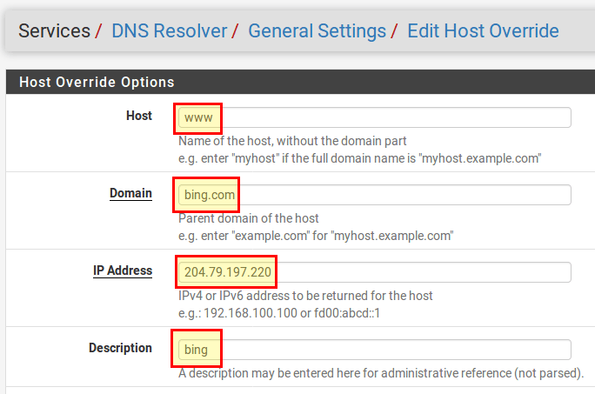Screen dimensions: 595x394
Task: Click the Description field label
Action: [x=120, y=348]
